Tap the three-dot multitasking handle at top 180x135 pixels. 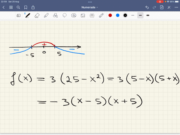(x=90, y=2)
